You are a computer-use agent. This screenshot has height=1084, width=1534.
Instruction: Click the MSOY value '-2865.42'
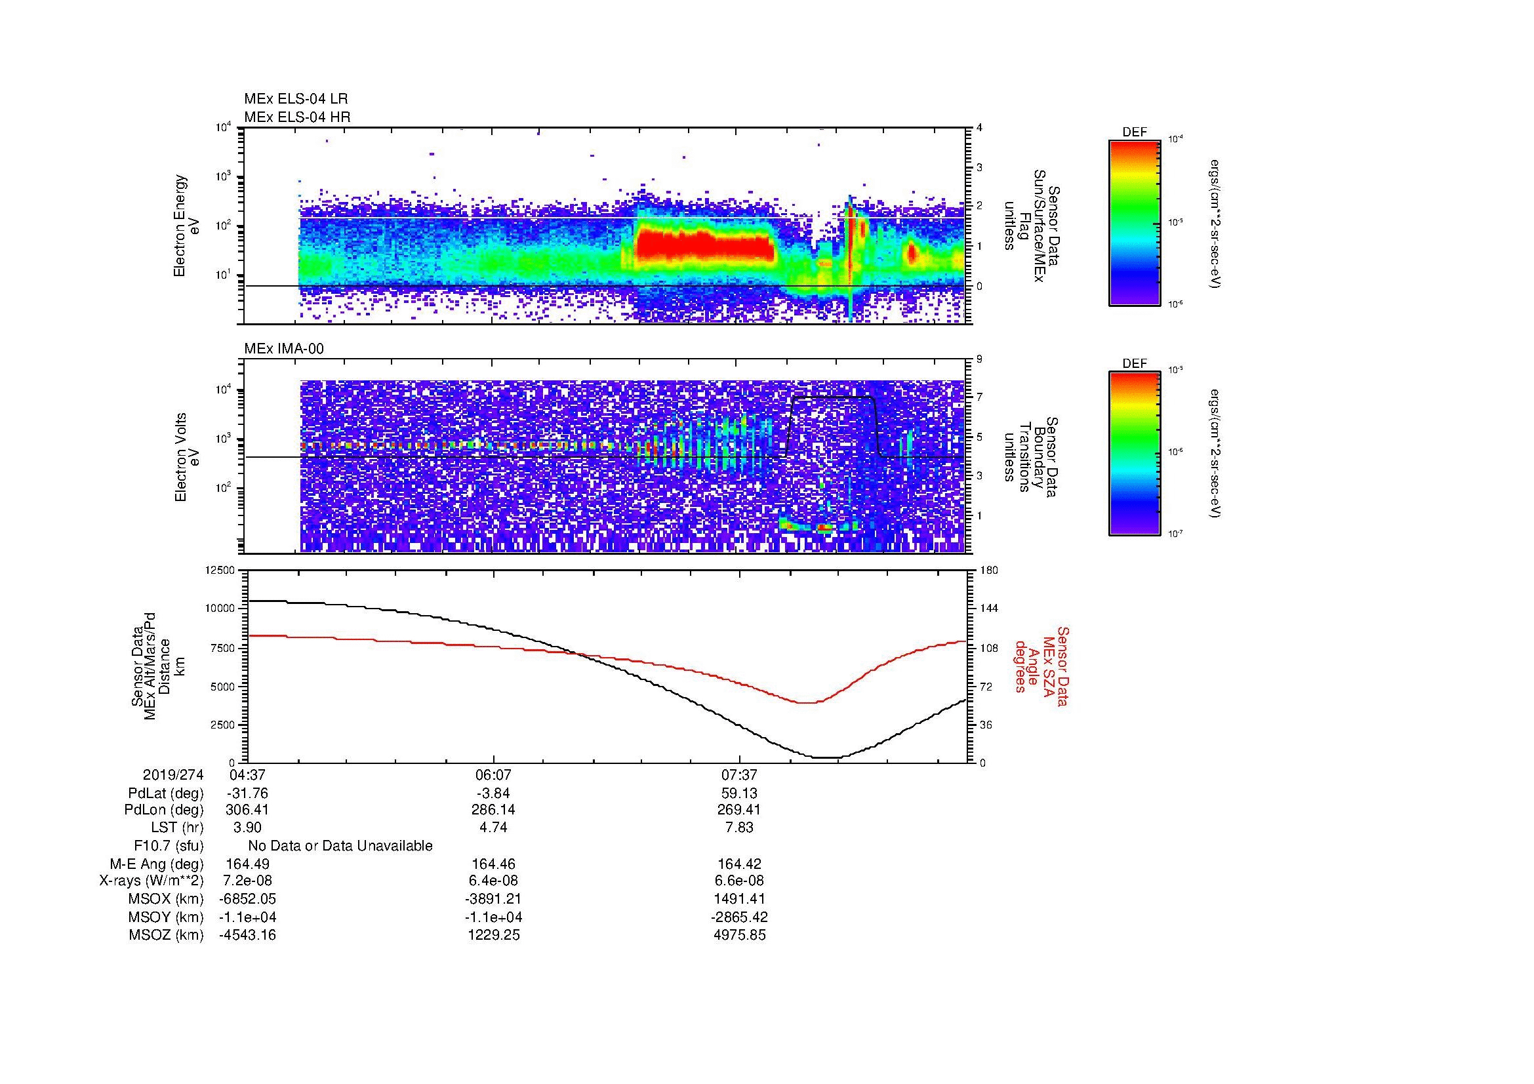click(x=739, y=917)
